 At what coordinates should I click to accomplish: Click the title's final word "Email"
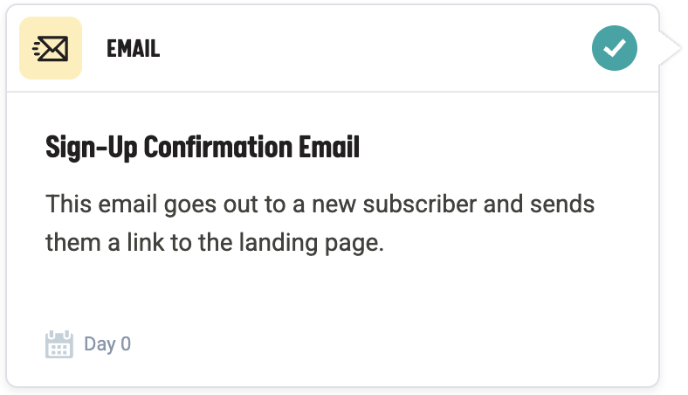(x=331, y=148)
